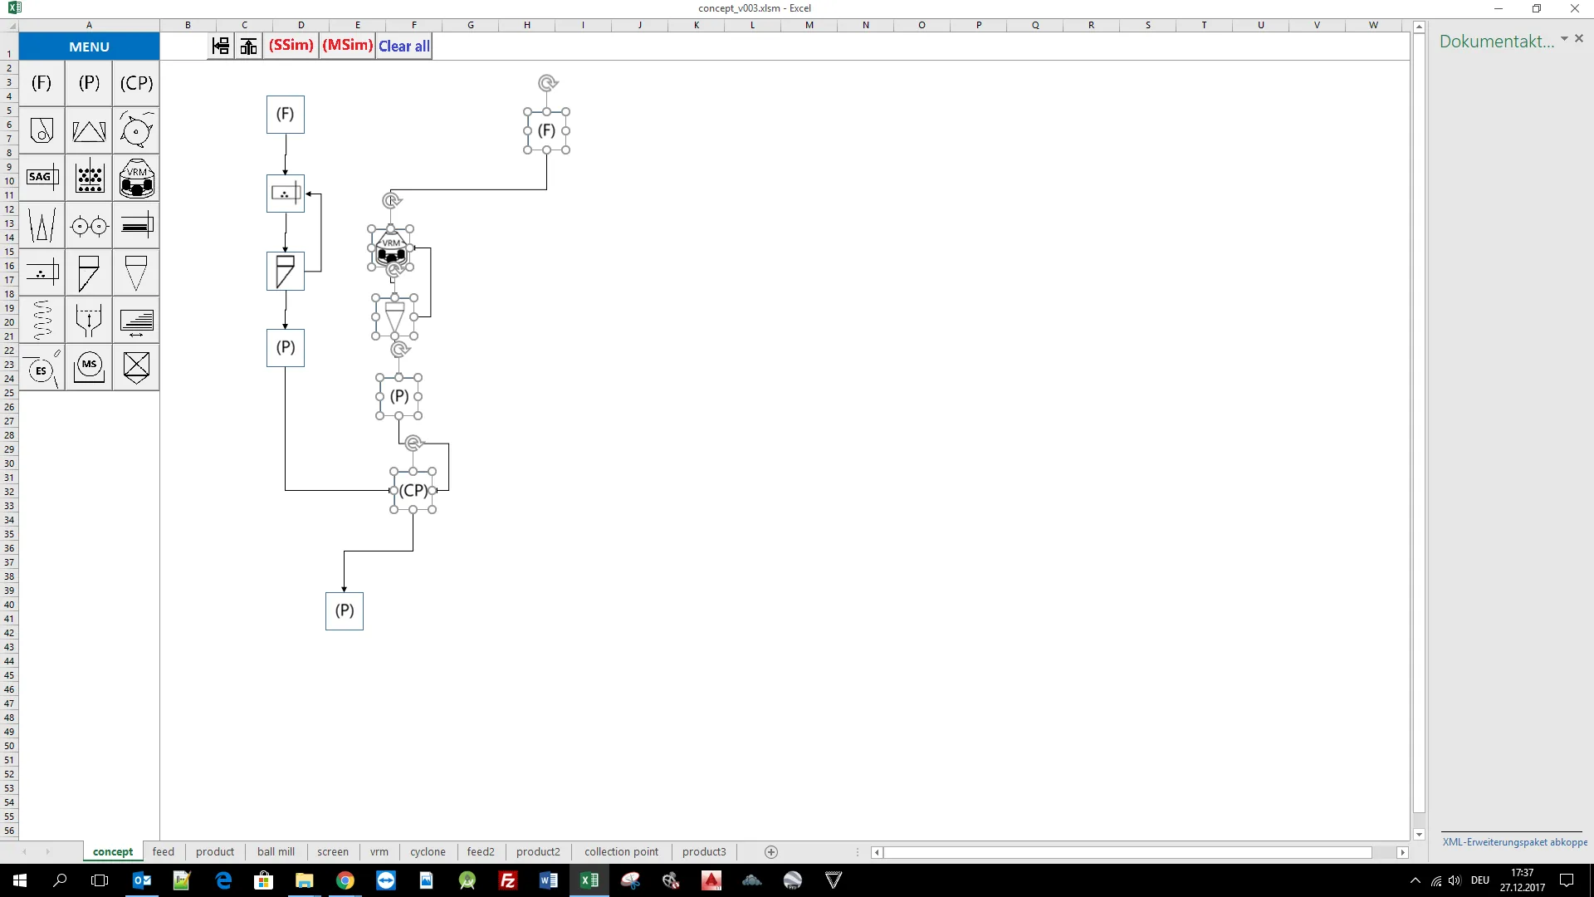Click the SAG mill icon in menu
Screen dimensions: 1594x897
coord(42,177)
